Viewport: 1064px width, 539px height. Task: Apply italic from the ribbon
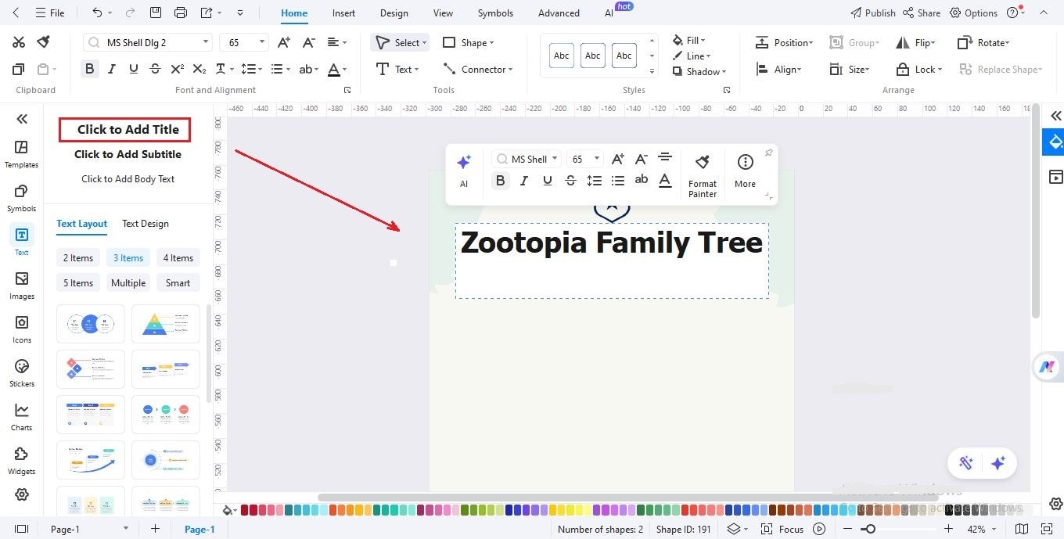click(x=111, y=69)
